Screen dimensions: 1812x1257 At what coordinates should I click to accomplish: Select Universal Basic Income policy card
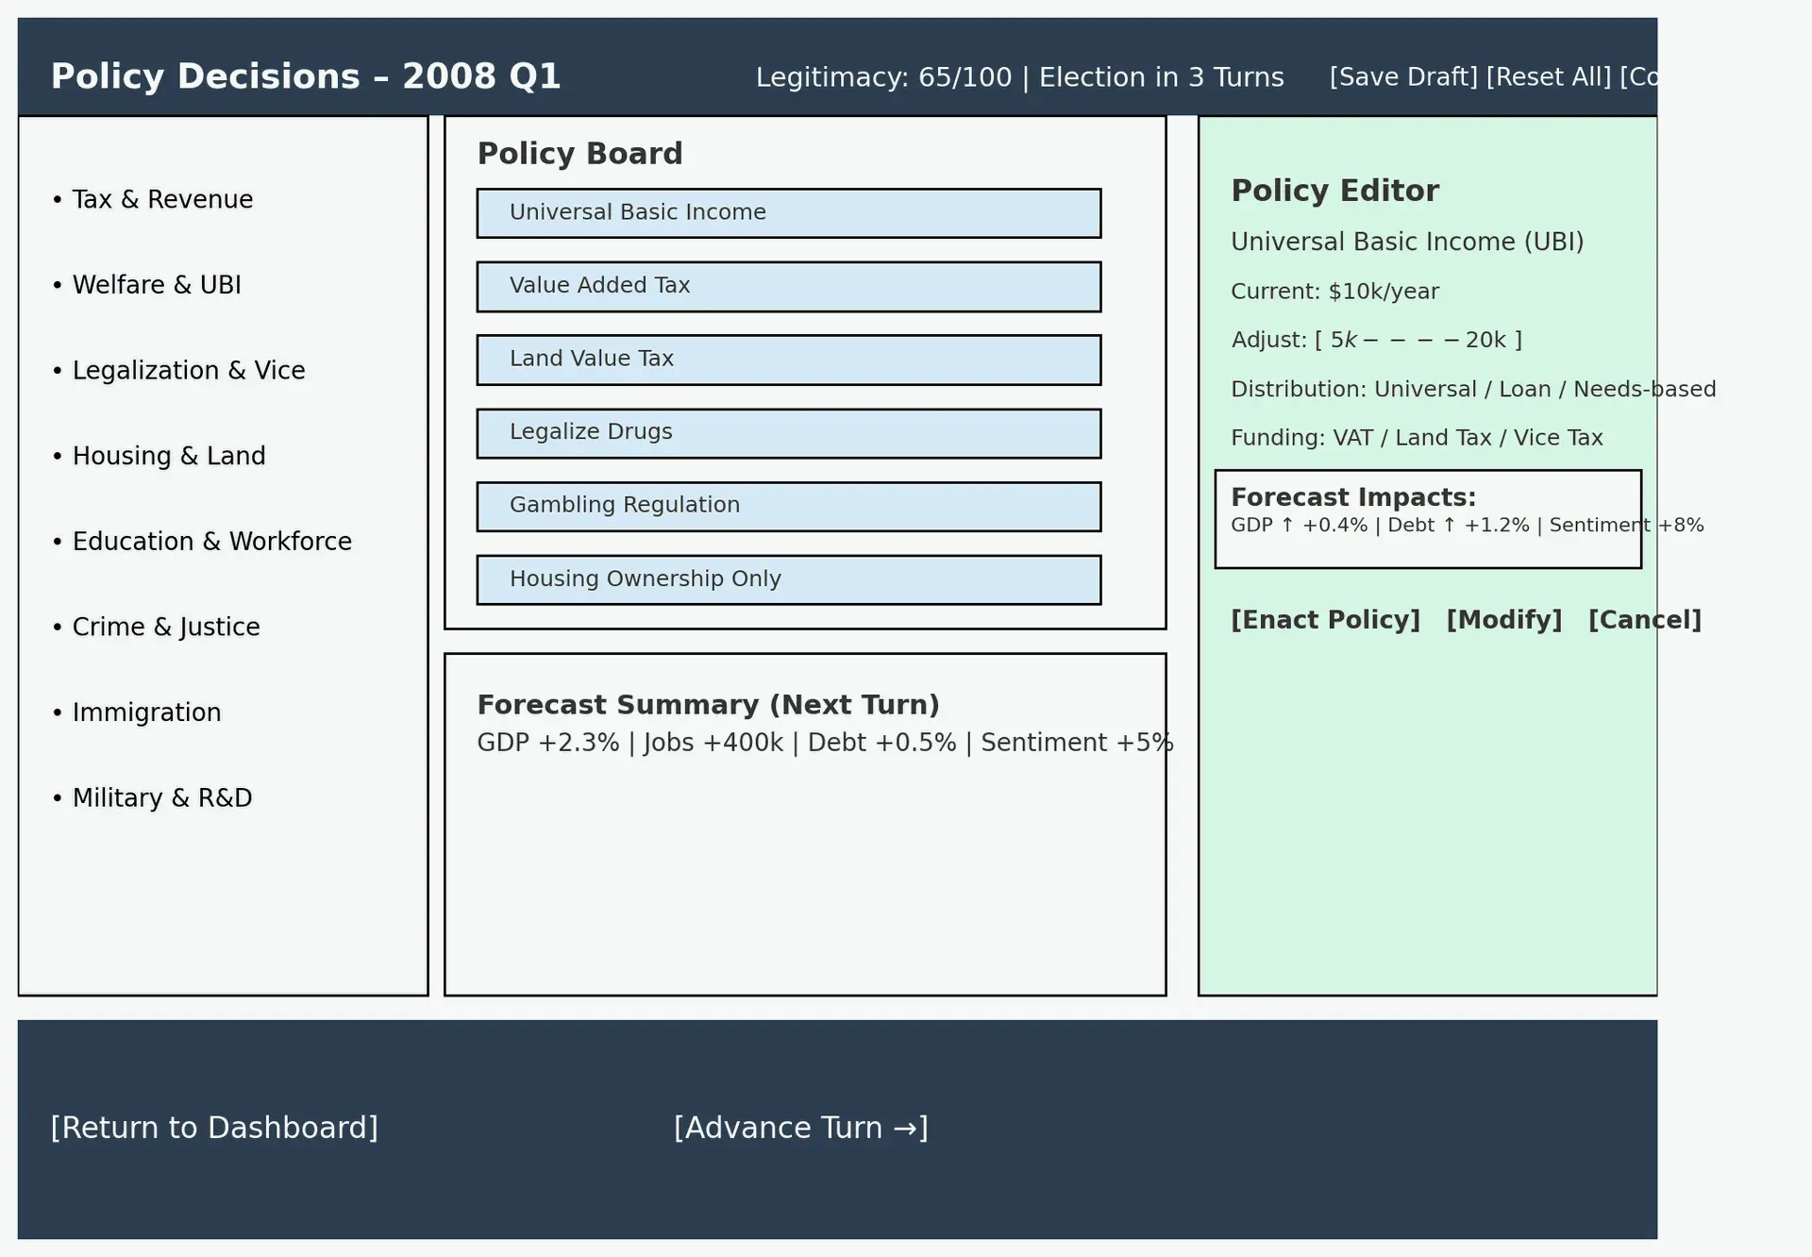(789, 213)
